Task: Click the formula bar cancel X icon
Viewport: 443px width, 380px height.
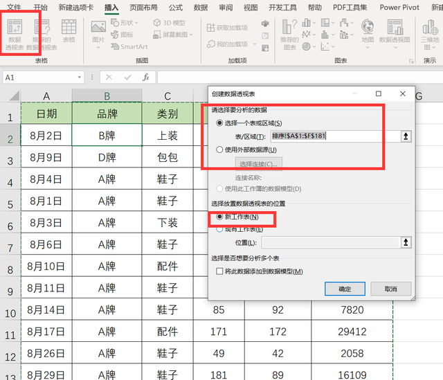Action: [109, 77]
